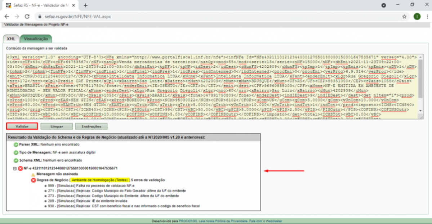The height and width of the screenshot is (224, 432).
Task: Click the warning icon for Mensagem não assinada
Action: click(x=33, y=174)
